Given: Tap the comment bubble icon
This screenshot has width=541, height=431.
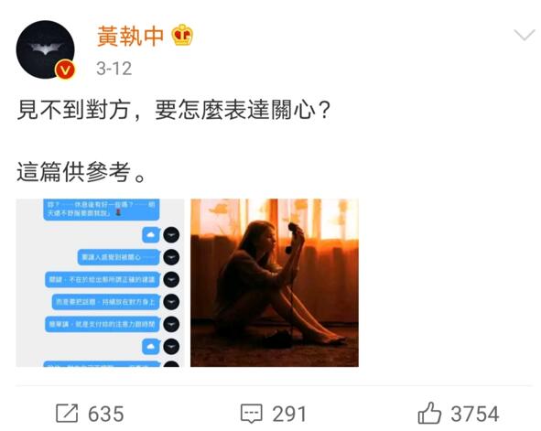Looking at the screenshot, I should point(251,414).
